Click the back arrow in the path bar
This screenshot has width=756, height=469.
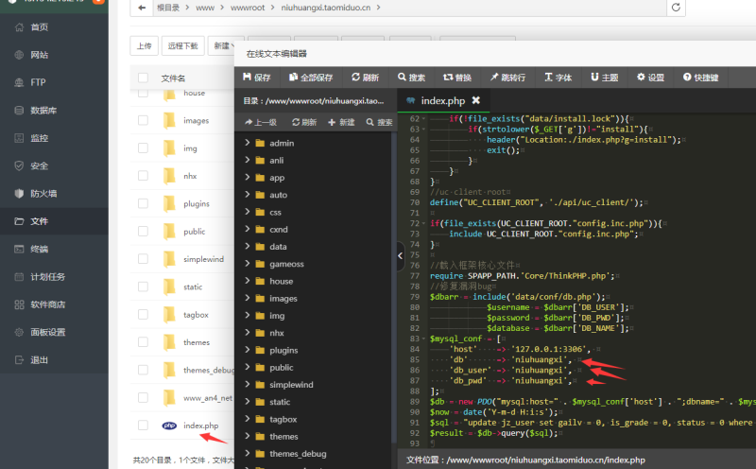click(x=141, y=8)
